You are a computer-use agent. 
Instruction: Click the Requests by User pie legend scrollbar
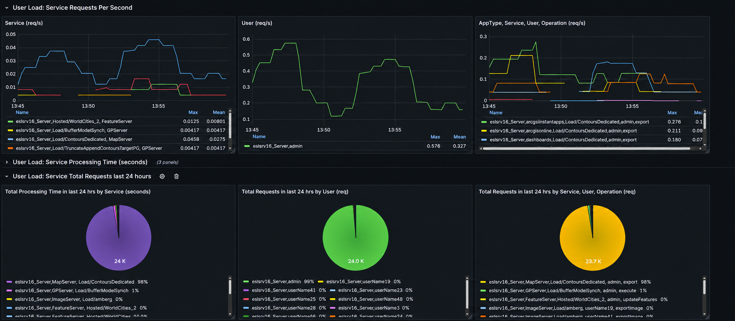pyautogui.click(x=467, y=294)
